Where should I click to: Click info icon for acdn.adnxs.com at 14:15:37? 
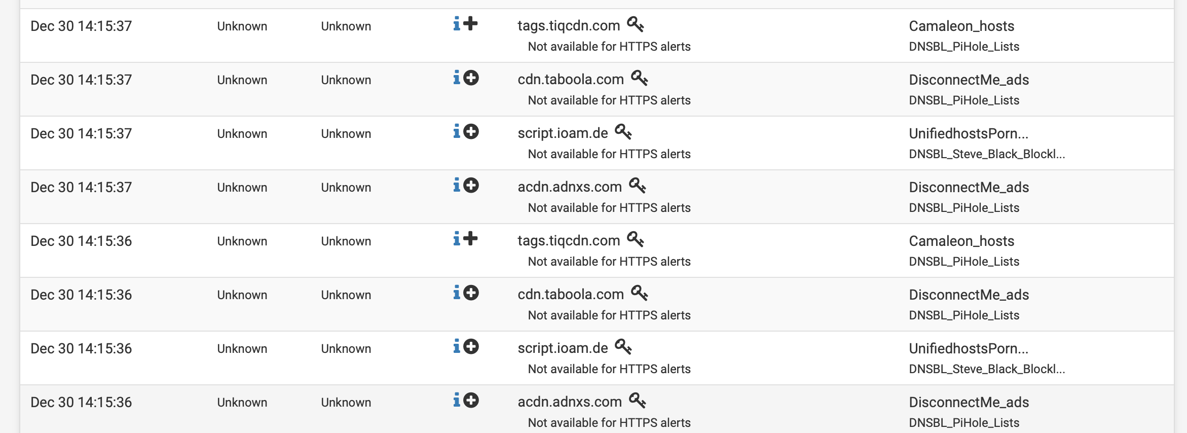pos(457,185)
